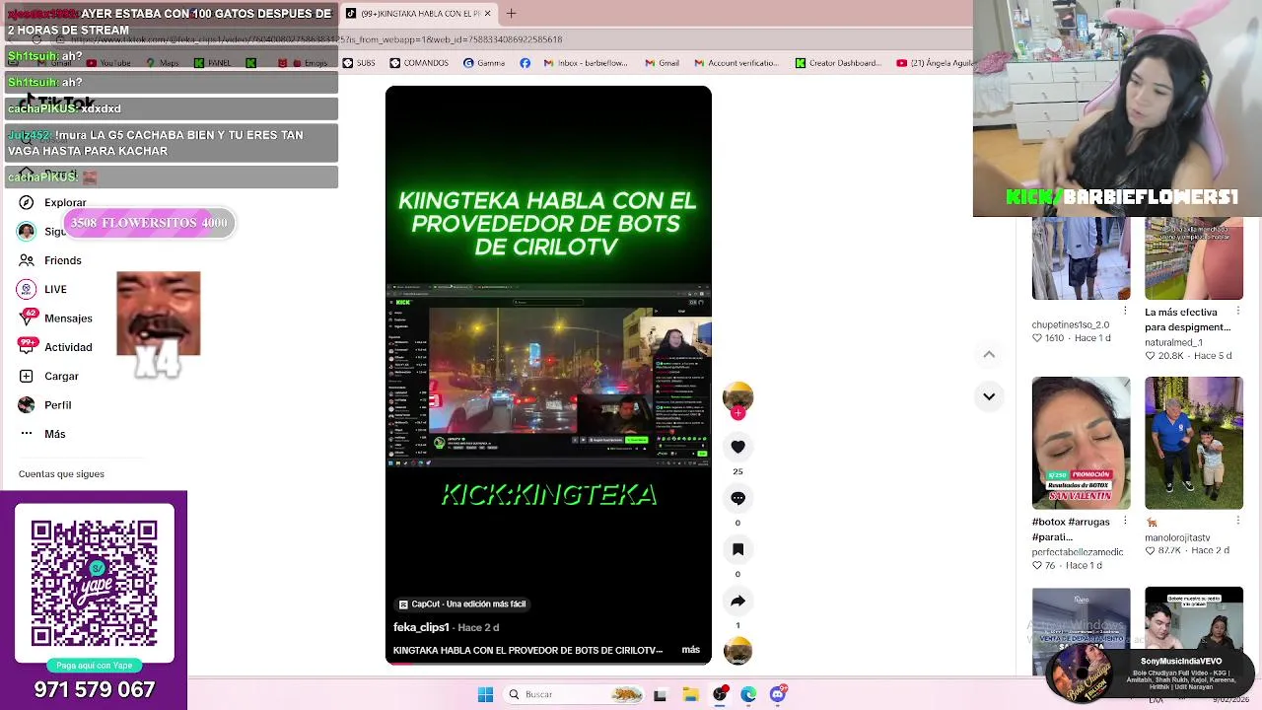Open options for the chupetines1so_2.0 video
Image resolution: width=1262 pixels, height=710 pixels.
(1125, 311)
